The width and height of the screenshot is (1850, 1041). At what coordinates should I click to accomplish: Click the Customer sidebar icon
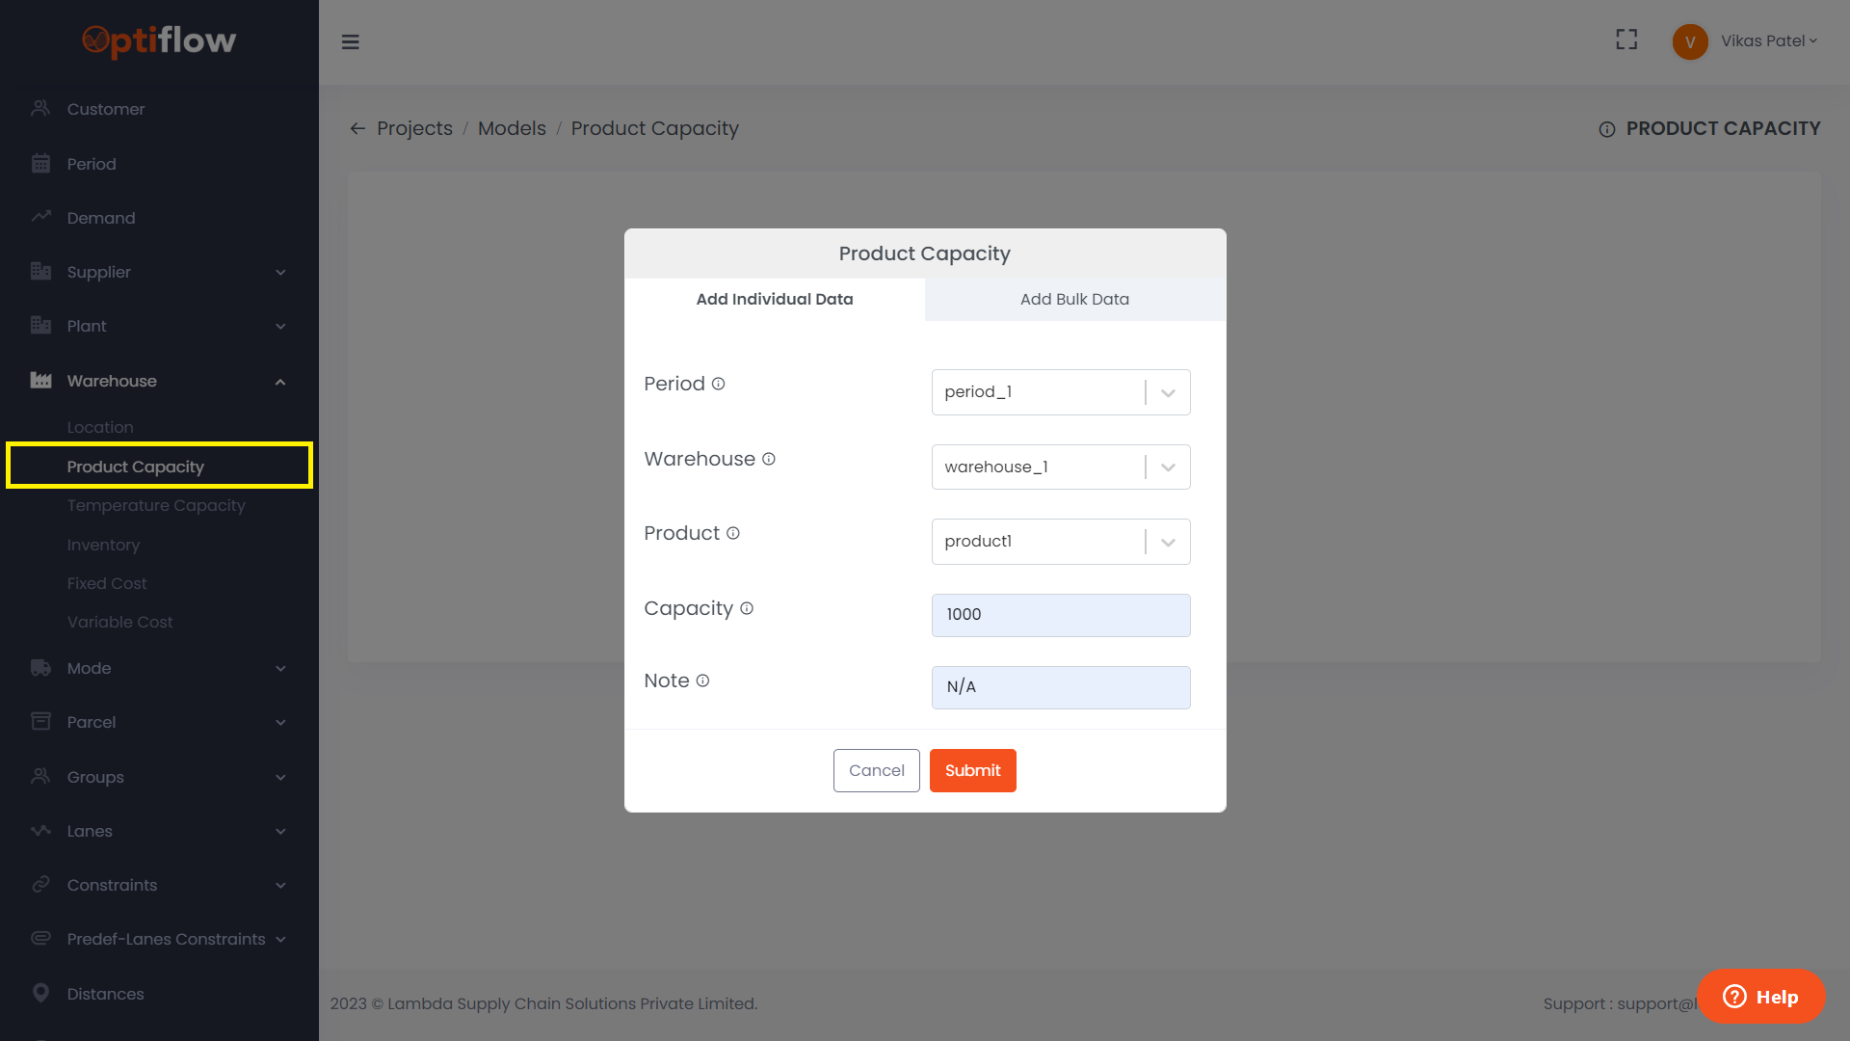(x=40, y=108)
